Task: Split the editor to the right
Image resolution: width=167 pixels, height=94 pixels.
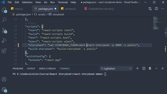Action: (156, 9)
